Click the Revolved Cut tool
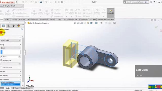The height and width of the screenshot is (91, 162). pyautogui.click(x=47, y=12)
